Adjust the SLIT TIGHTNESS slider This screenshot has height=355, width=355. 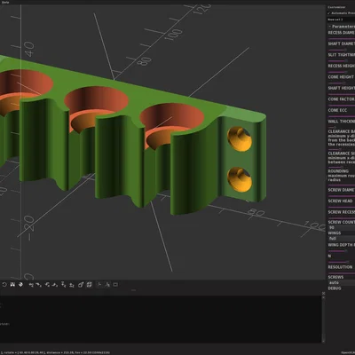[342, 61]
